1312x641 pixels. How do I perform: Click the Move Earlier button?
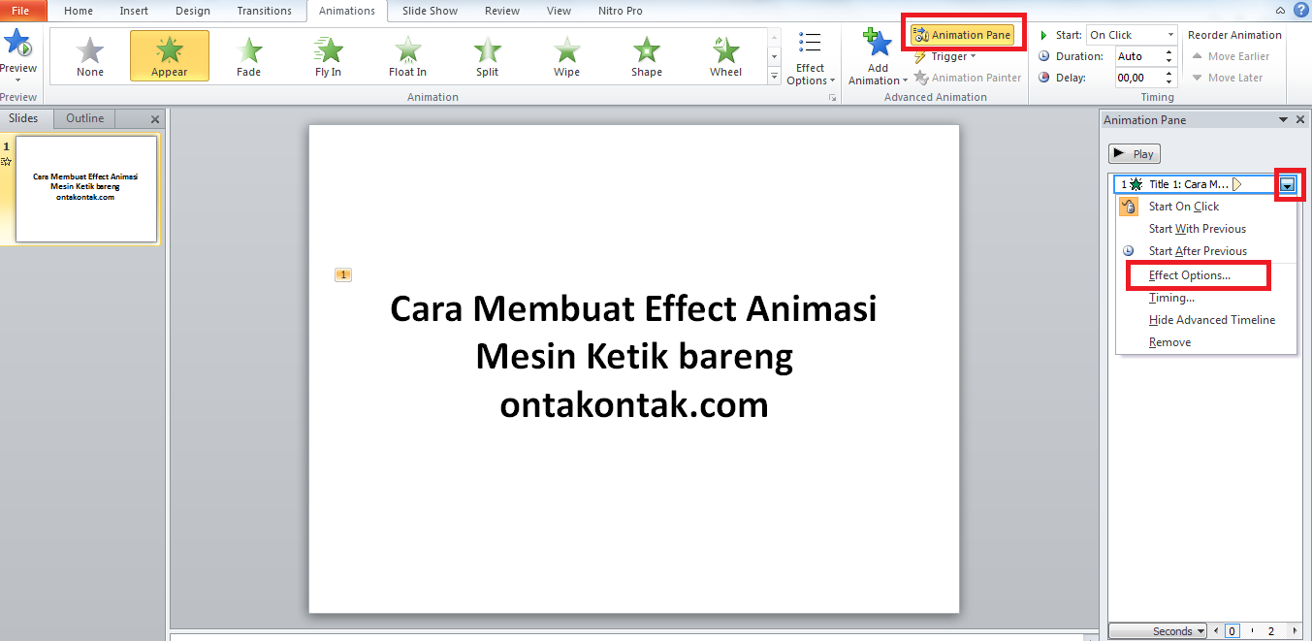(x=1231, y=56)
